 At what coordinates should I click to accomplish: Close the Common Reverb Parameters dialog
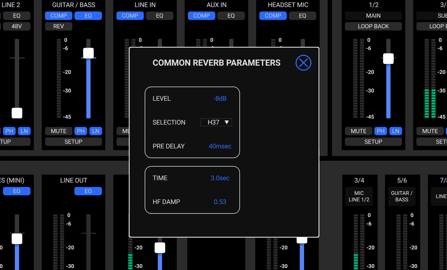(x=303, y=63)
